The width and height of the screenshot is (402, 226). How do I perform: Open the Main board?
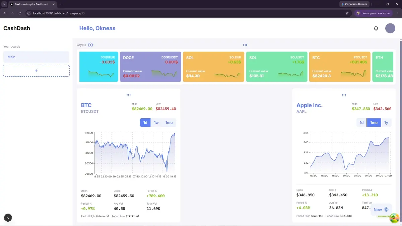coord(36,57)
